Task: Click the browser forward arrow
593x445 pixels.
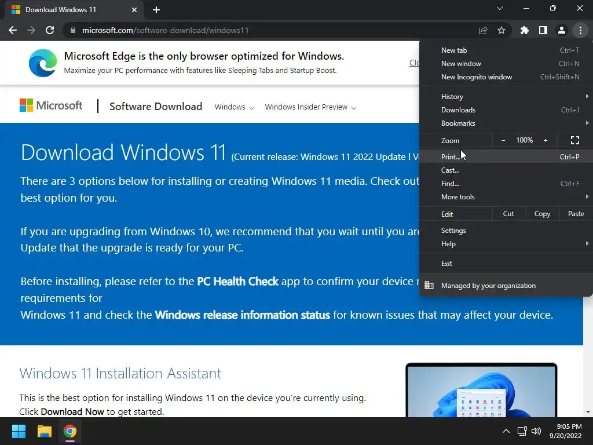Action: [31, 30]
